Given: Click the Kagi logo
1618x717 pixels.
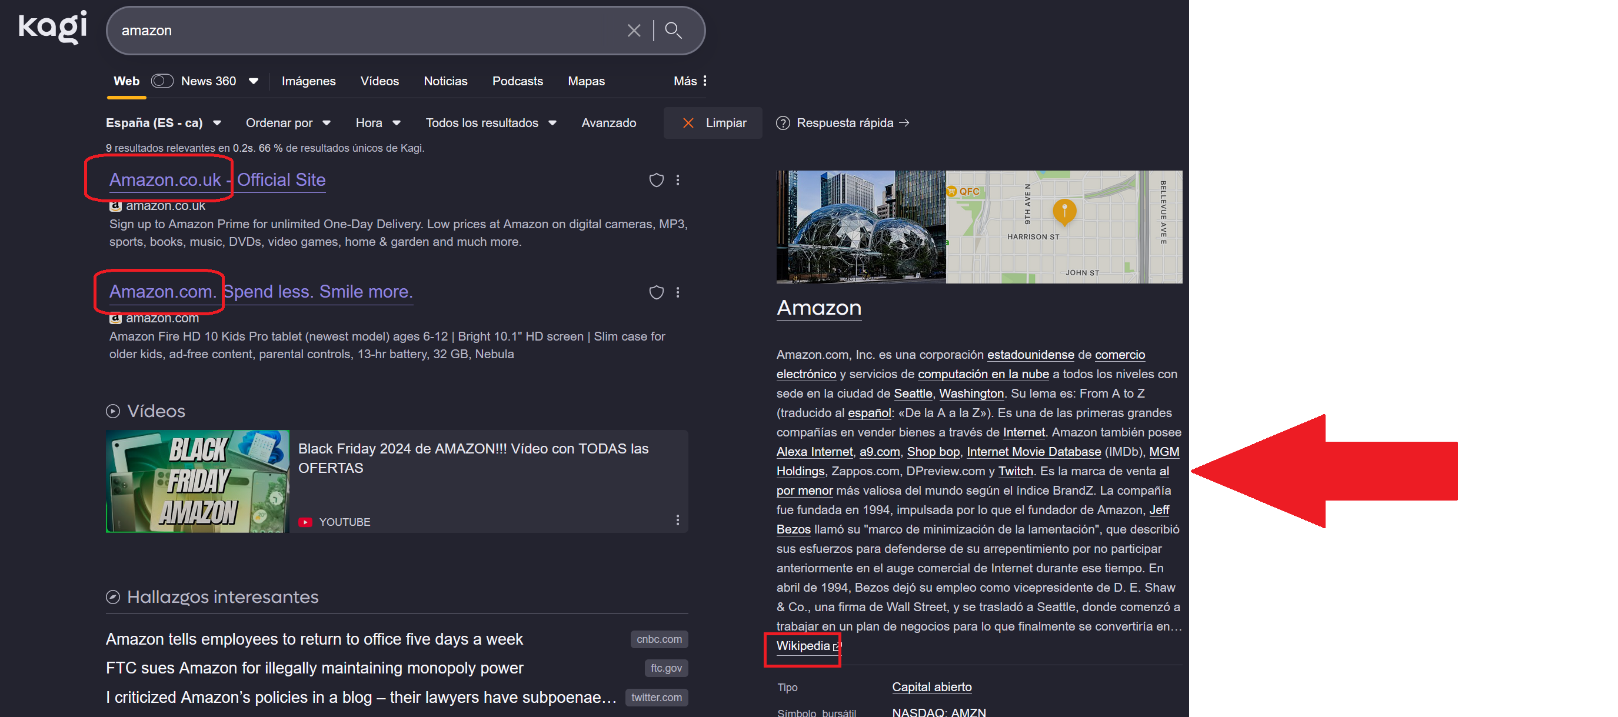Looking at the screenshot, I should [x=53, y=28].
